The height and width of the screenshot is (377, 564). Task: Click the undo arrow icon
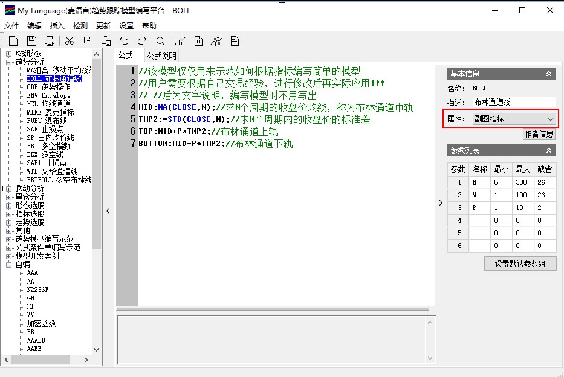(124, 41)
